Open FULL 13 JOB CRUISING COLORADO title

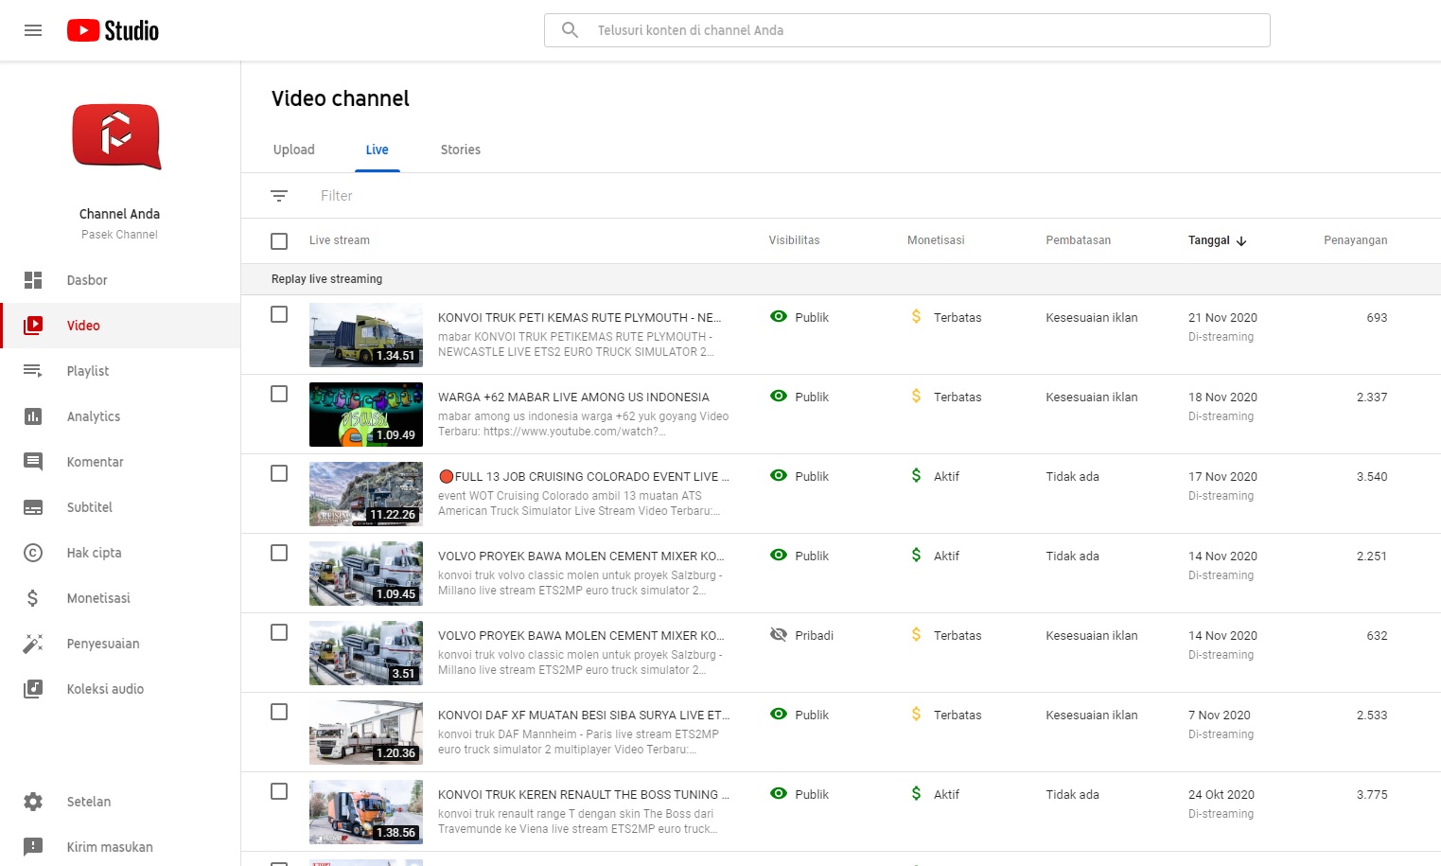584,477
